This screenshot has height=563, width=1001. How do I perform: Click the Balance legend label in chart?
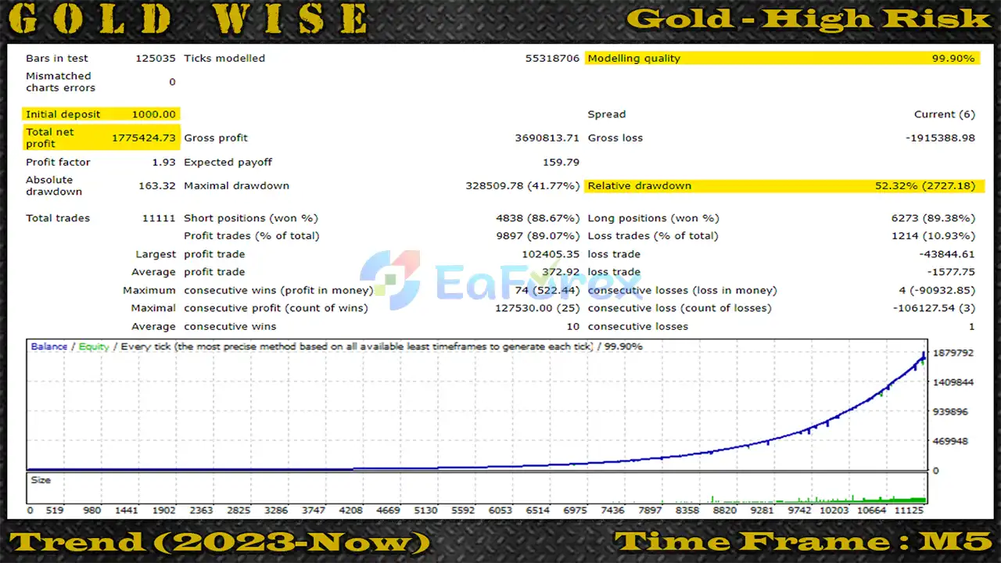pos(48,346)
